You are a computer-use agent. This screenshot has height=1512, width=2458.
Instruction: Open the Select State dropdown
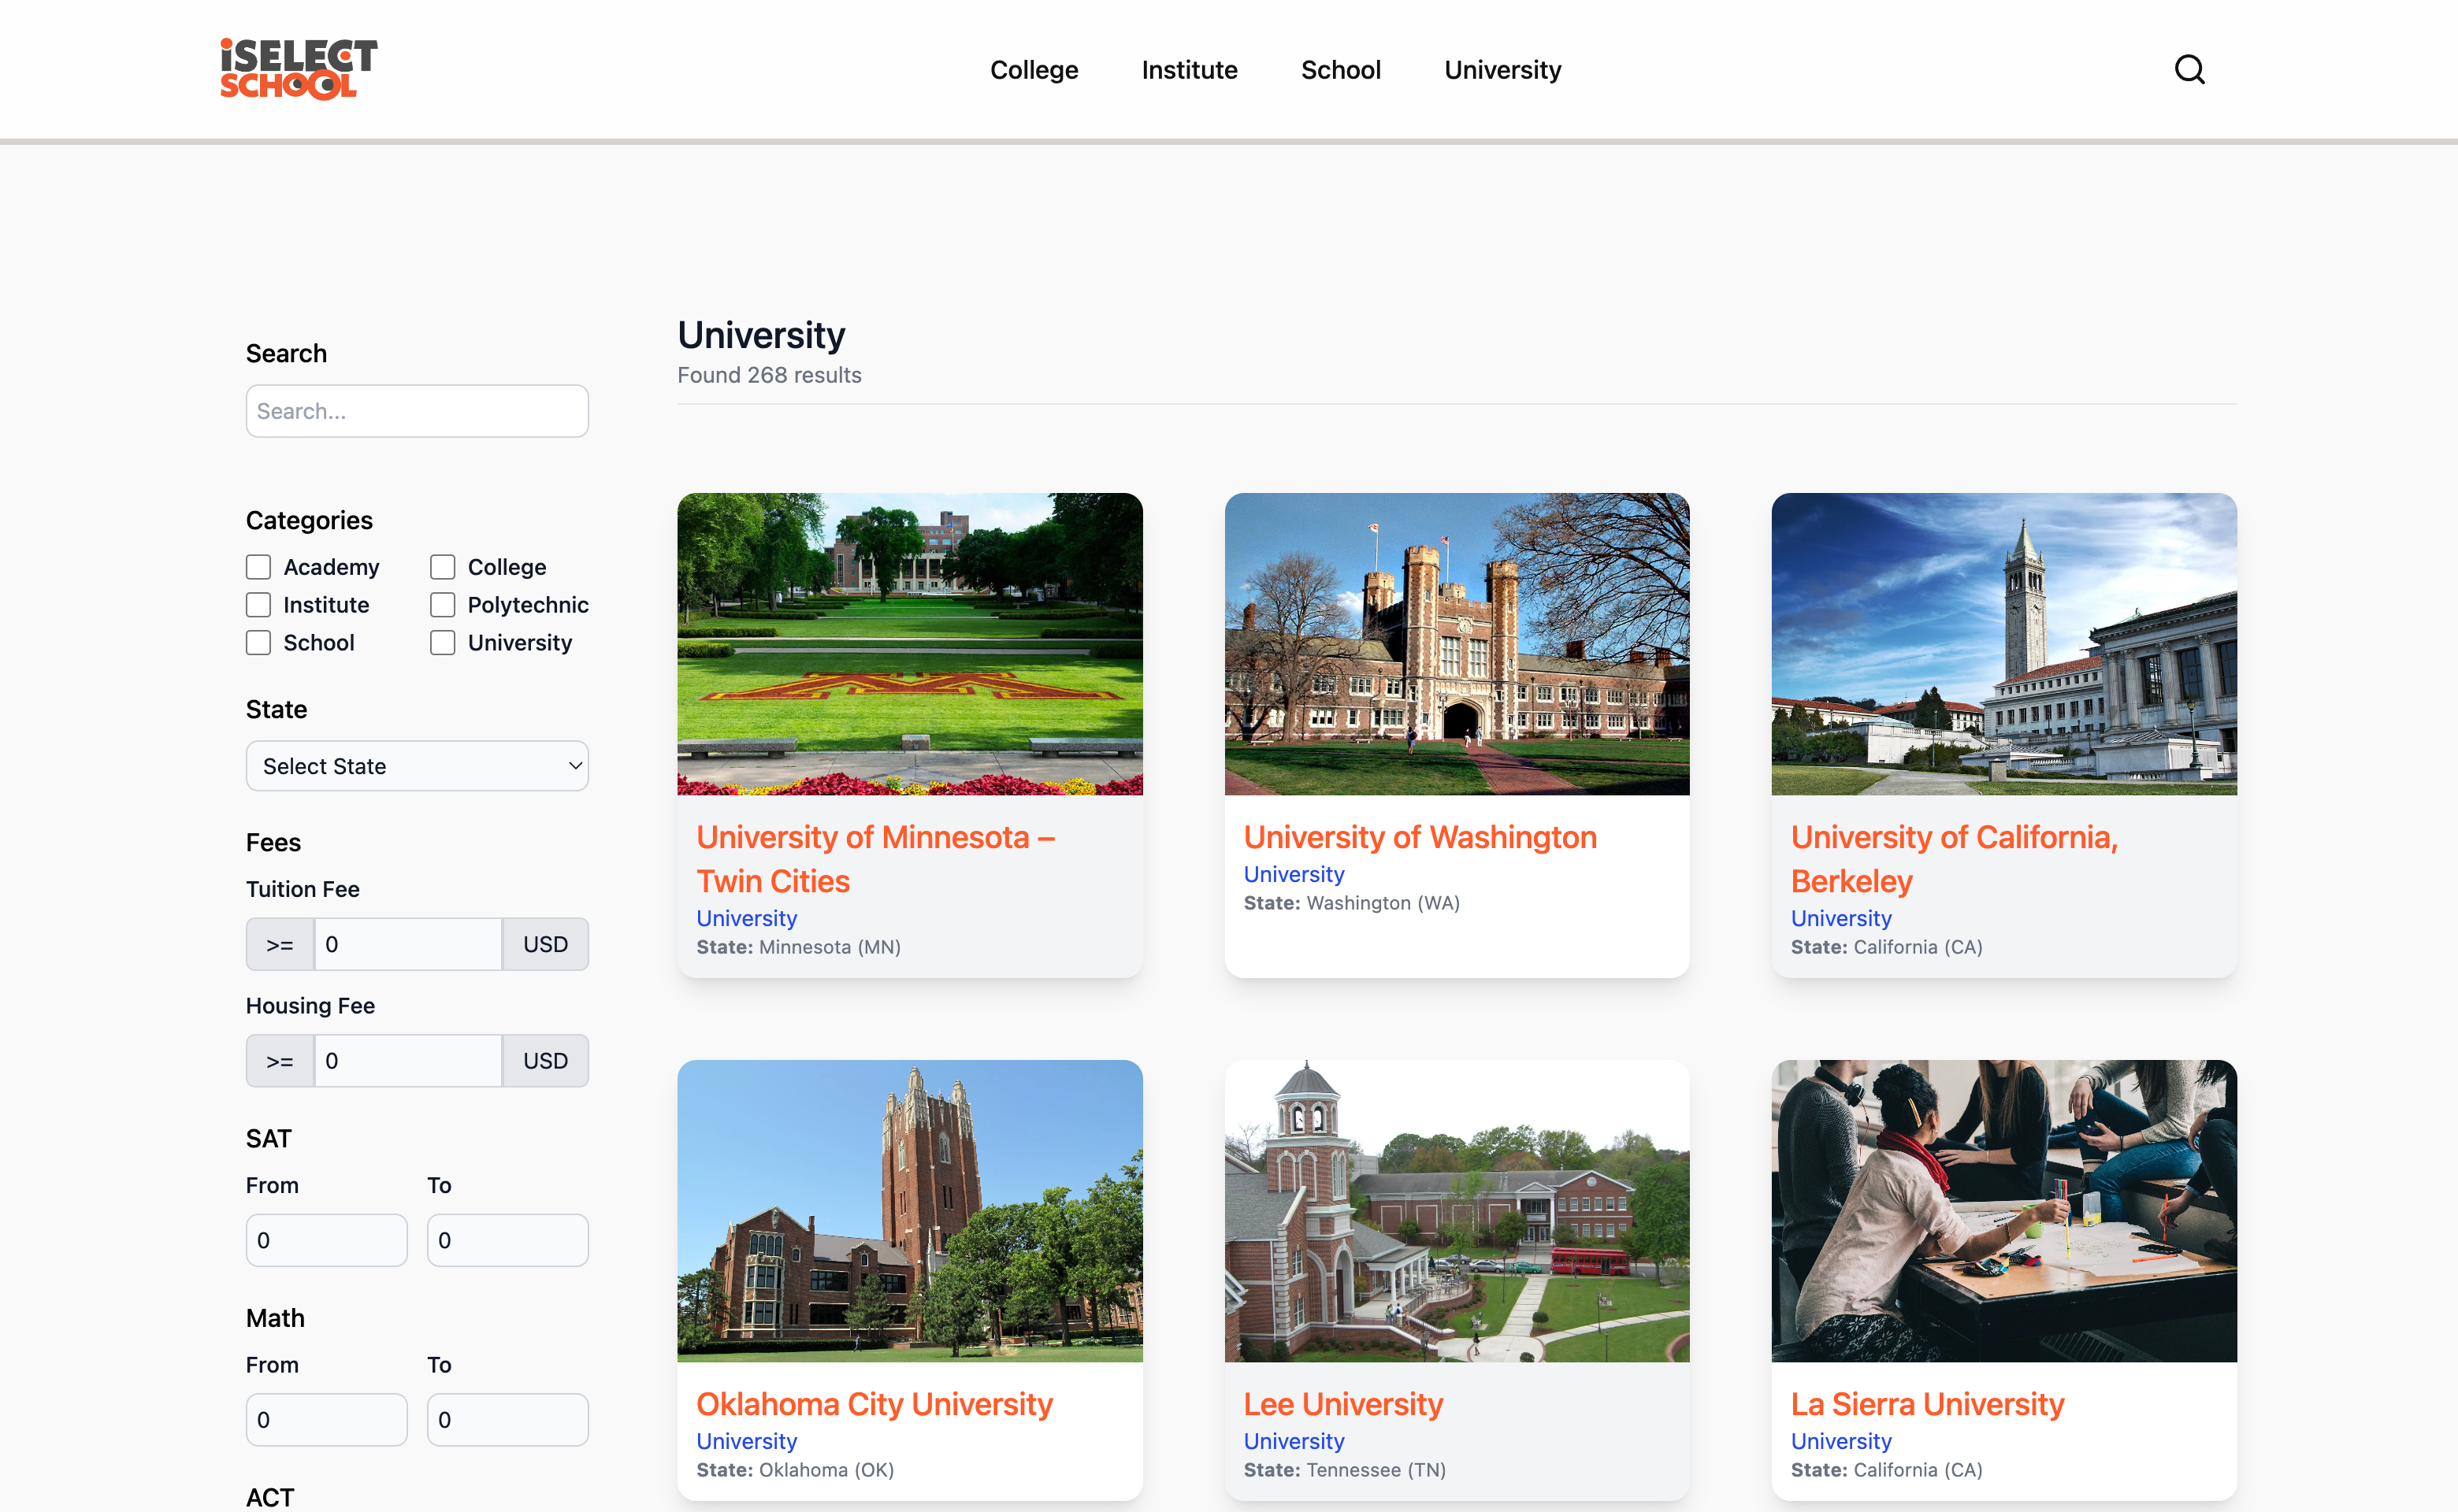[x=418, y=766]
